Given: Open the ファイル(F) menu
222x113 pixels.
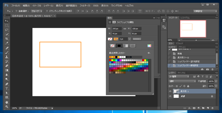Looking at the screenshot, I should [16, 6].
